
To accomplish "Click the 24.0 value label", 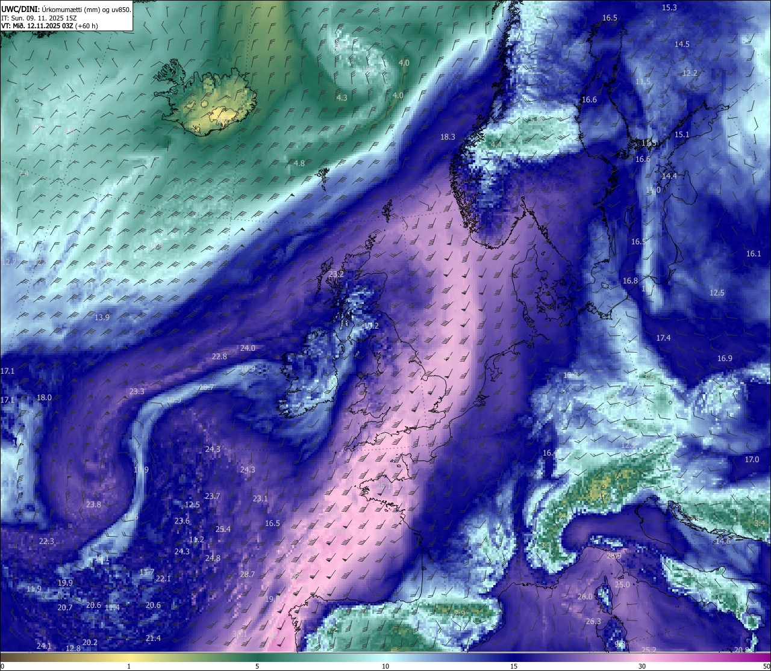I will coord(248,348).
